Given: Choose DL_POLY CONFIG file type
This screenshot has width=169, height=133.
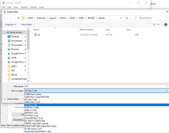Looking at the screenshot, I should (x=97, y=121).
